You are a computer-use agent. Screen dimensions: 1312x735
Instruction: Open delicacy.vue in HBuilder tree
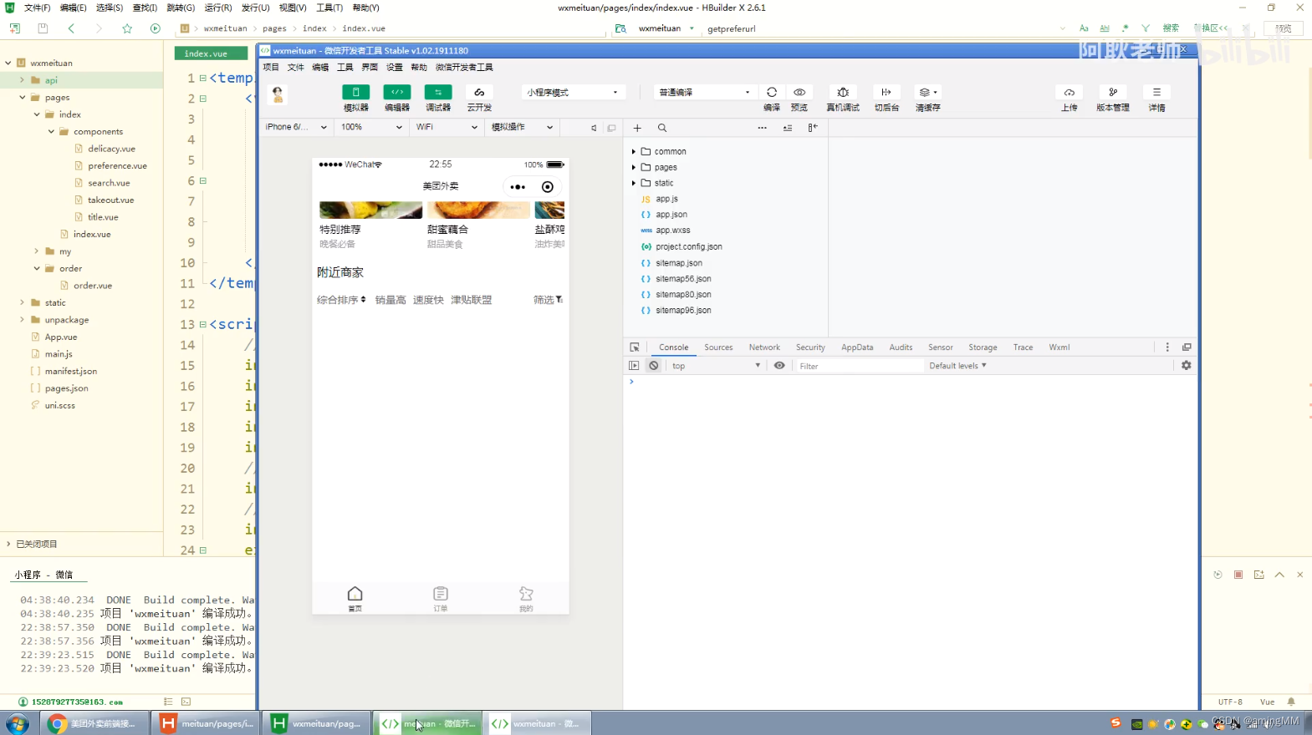[x=111, y=149]
